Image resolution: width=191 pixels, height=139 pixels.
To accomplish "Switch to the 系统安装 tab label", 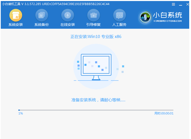I will (x=16, y=25).
